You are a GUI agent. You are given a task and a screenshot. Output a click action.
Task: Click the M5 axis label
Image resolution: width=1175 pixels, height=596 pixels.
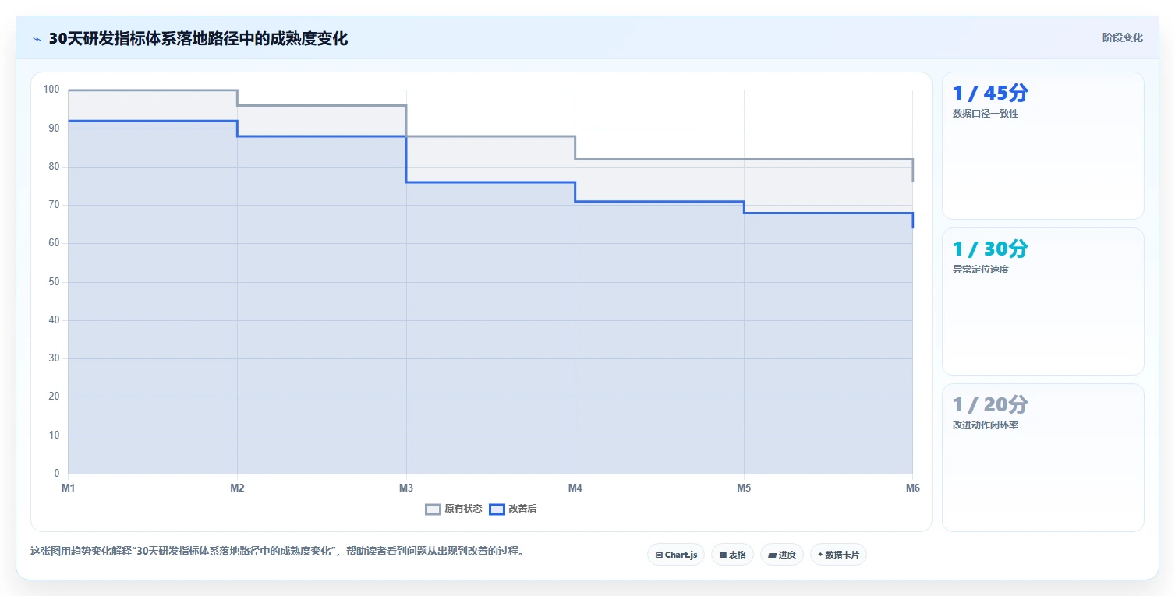[744, 488]
